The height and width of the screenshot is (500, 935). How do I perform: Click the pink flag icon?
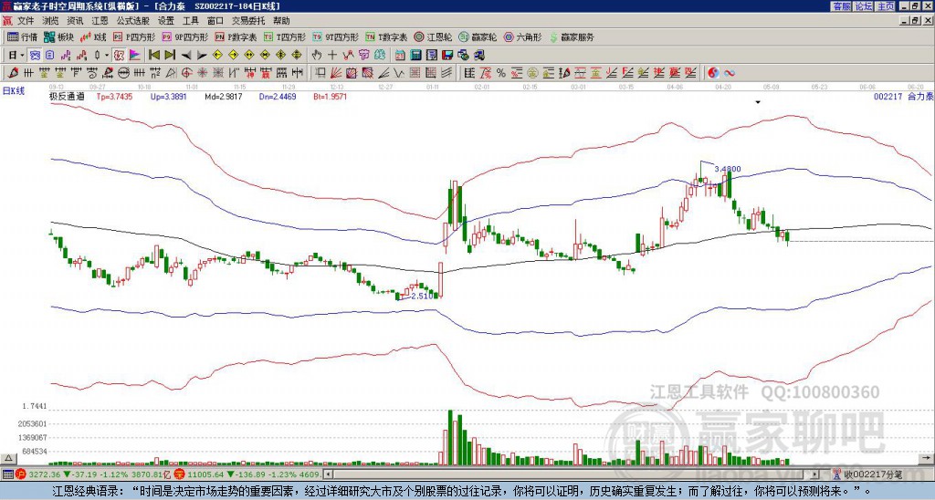pos(135,56)
